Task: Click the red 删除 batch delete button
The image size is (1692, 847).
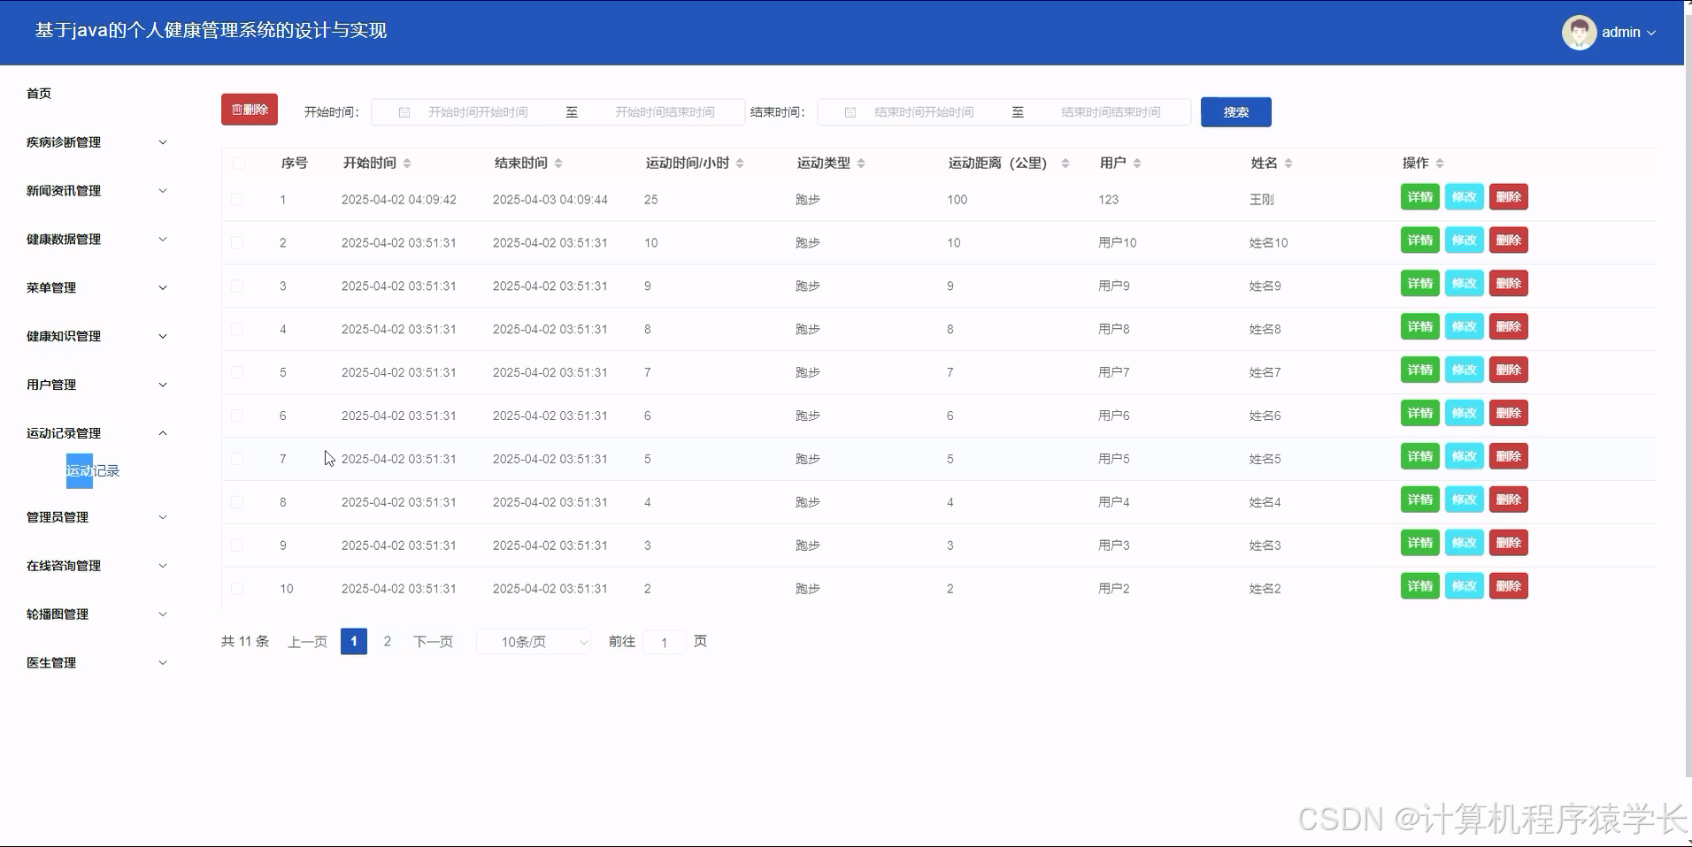Action: tap(249, 109)
